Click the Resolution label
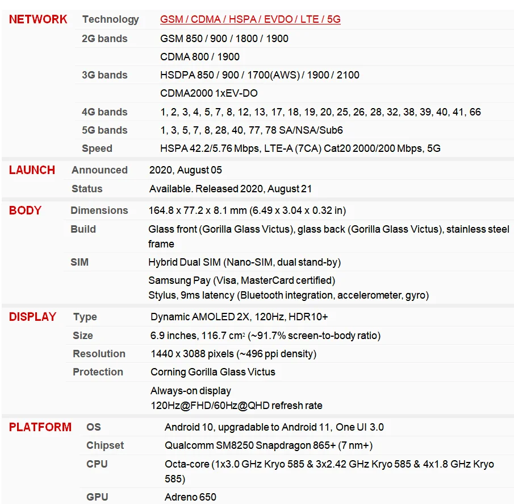The height and width of the screenshot is (504, 514). [x=99, y=354]
